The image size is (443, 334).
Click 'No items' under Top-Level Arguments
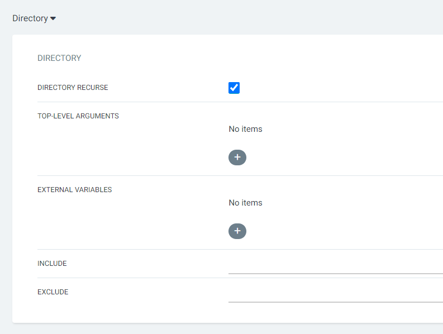245,129
